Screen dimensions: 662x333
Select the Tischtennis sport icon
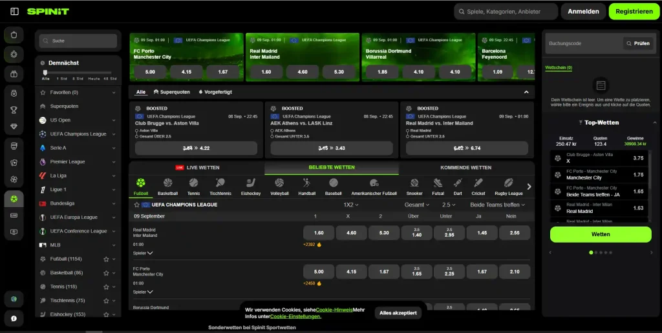click(x=220, y=187)
